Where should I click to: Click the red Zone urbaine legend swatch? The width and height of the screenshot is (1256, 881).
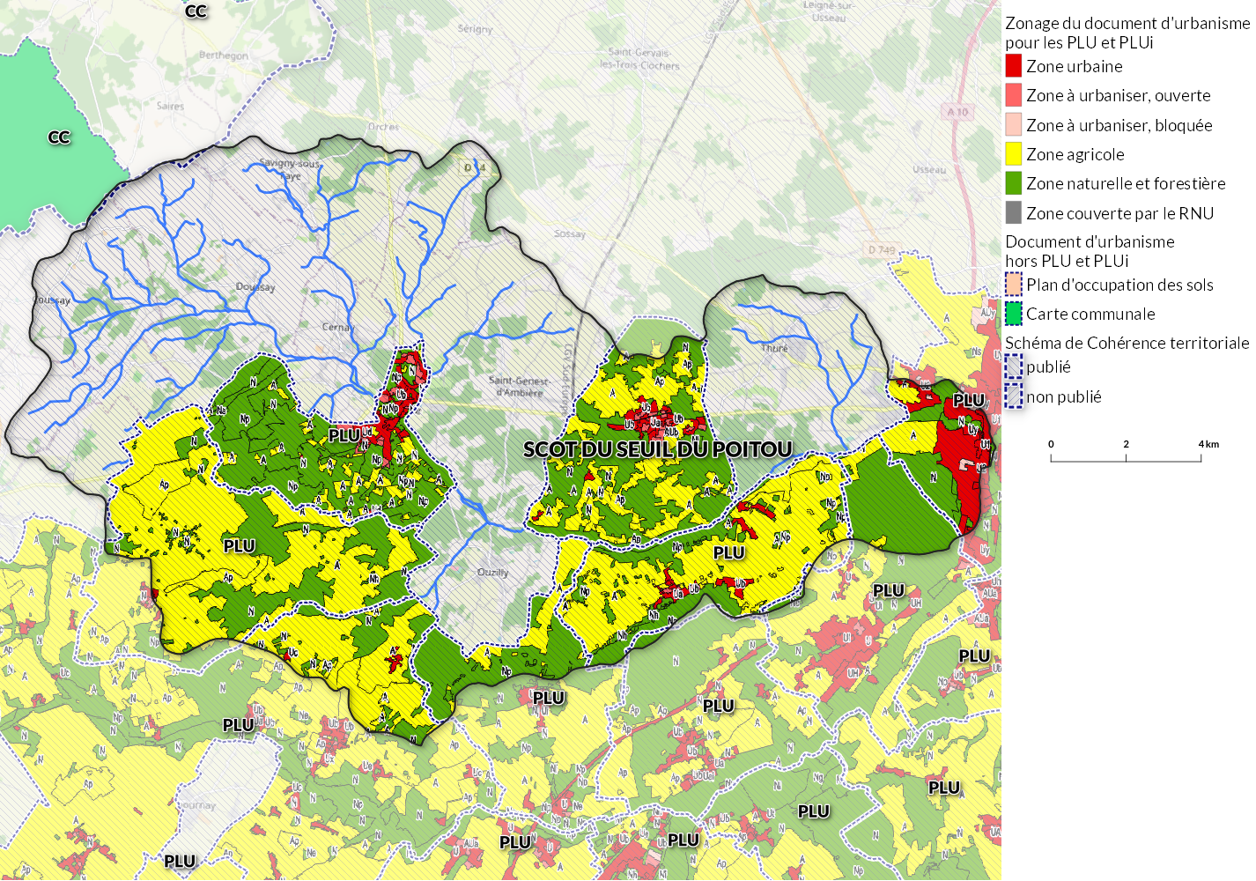pyautogui.click(x=1014, y=66)
